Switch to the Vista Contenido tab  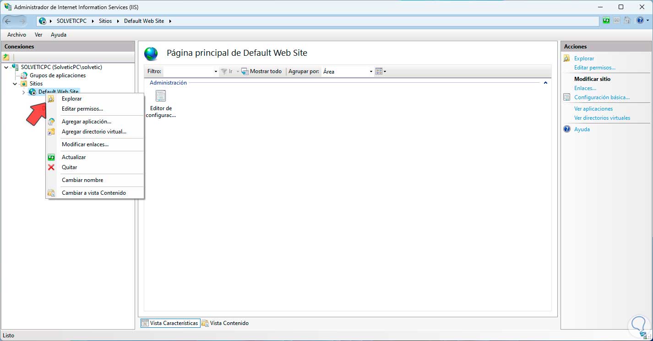pos(225,323)
